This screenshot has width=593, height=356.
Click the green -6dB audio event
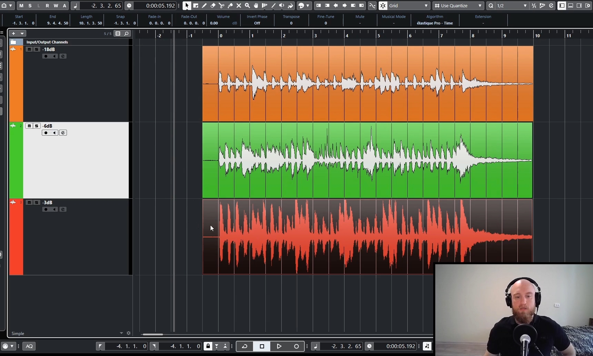pyautogui.click(x=367, y=160)
